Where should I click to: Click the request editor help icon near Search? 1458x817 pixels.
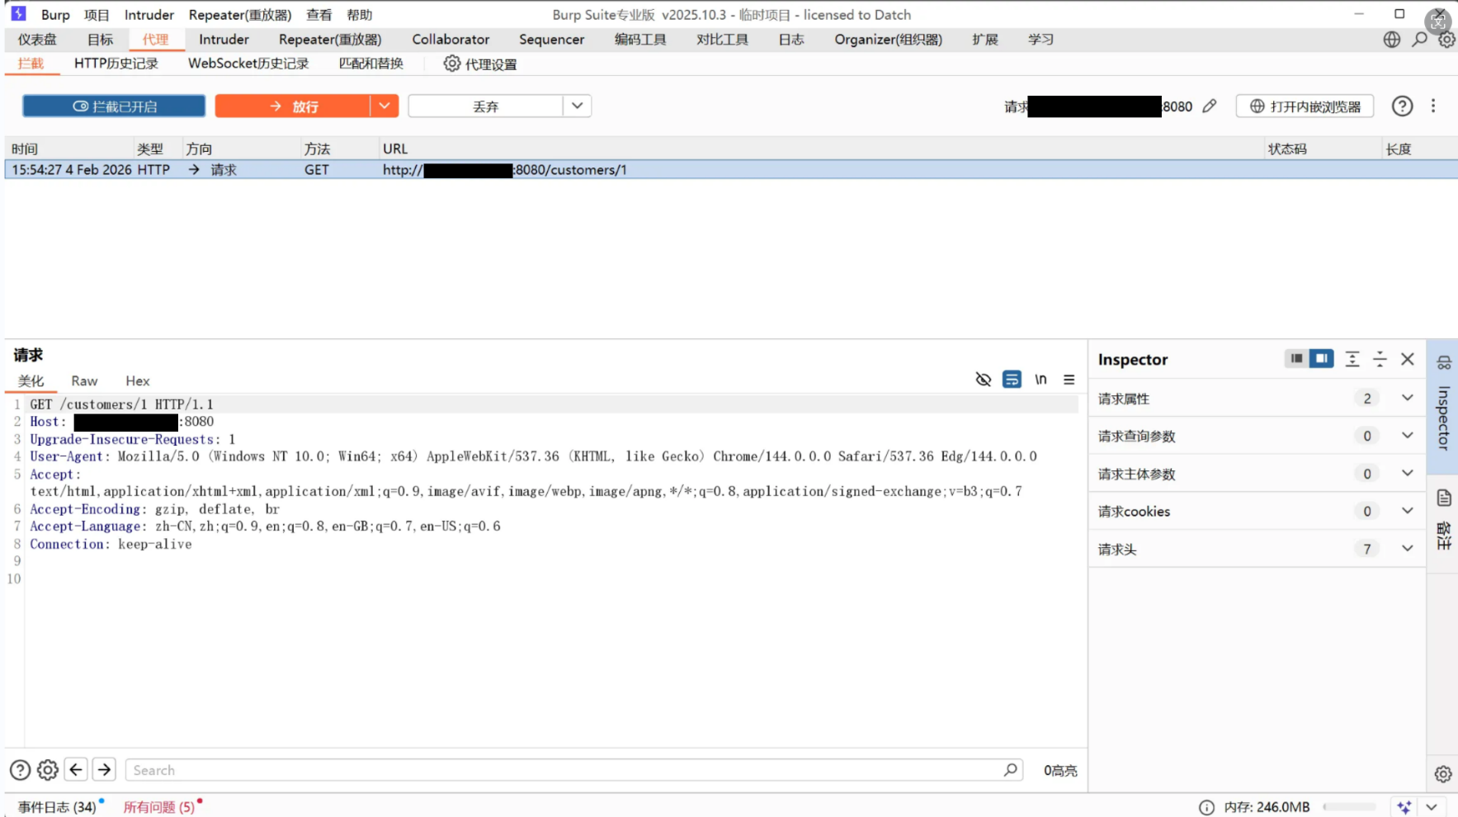(20, 770)
